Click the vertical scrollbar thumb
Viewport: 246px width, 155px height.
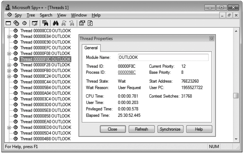tap(236, 96)
